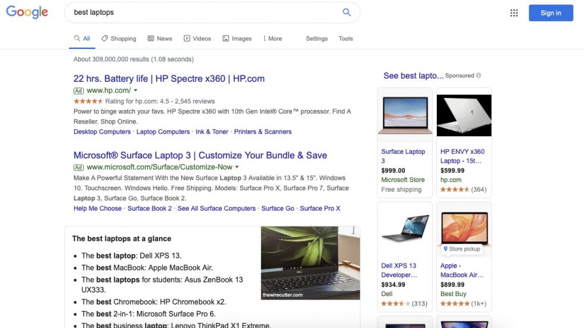This screenshot has height=328, width=584.
Task: Open the Surface Pro X sitelink
Action: coord(320,208)
